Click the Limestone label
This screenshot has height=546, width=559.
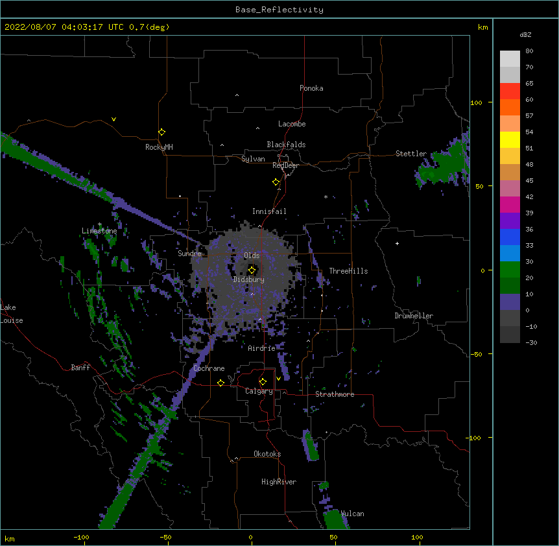[99, 231]
